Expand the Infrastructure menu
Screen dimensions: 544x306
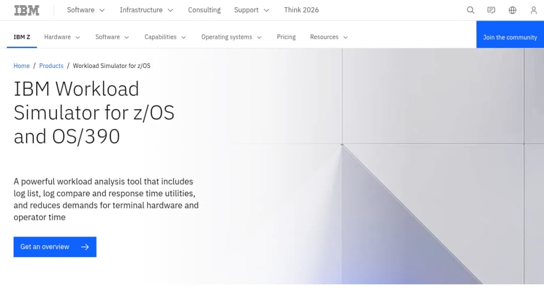(x=147, y=10)
